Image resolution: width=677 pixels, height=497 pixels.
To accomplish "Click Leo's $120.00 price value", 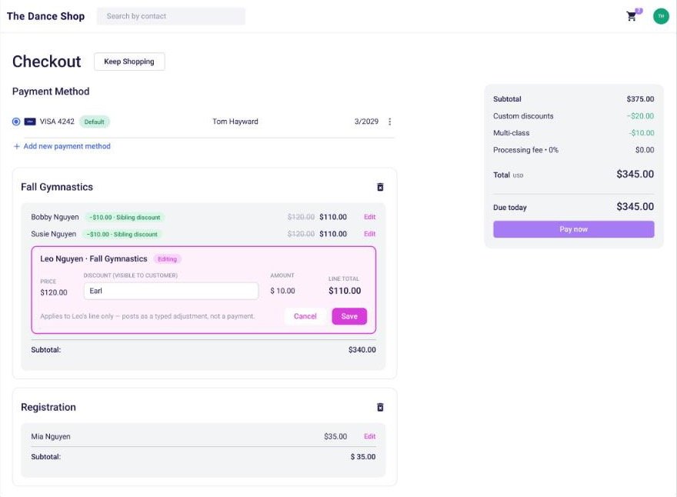I will [x=54, y=292].
